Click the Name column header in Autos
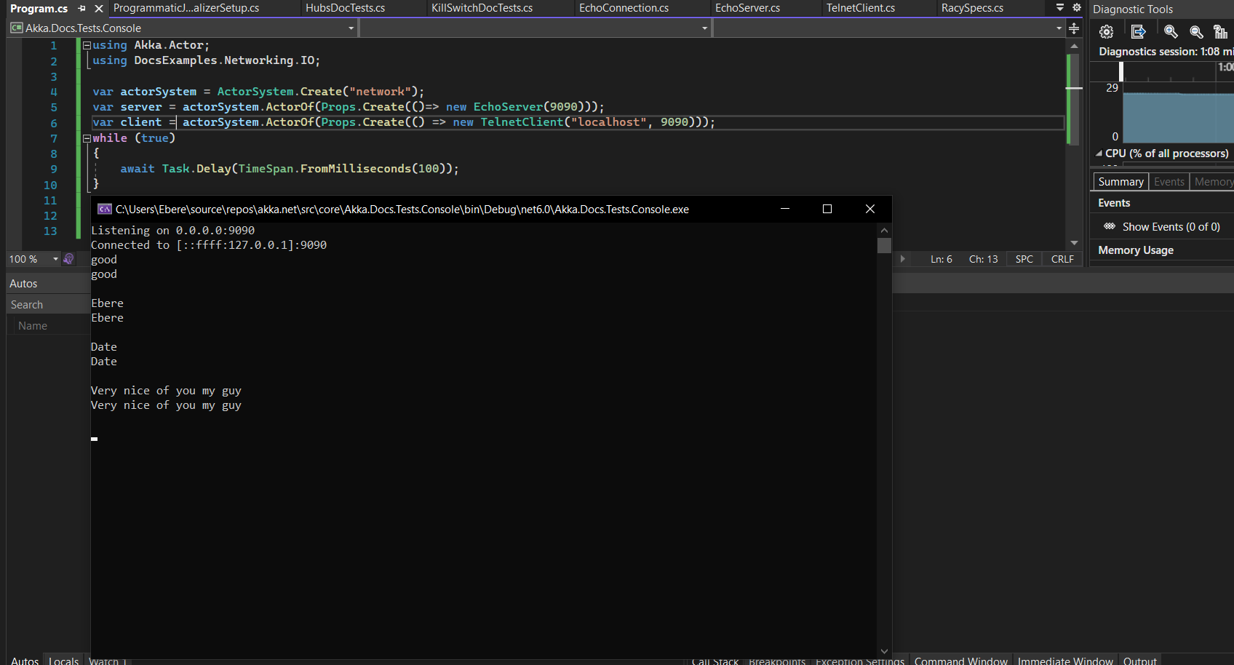Screen dimensions: 1234x665 click(x=33, y=326)
